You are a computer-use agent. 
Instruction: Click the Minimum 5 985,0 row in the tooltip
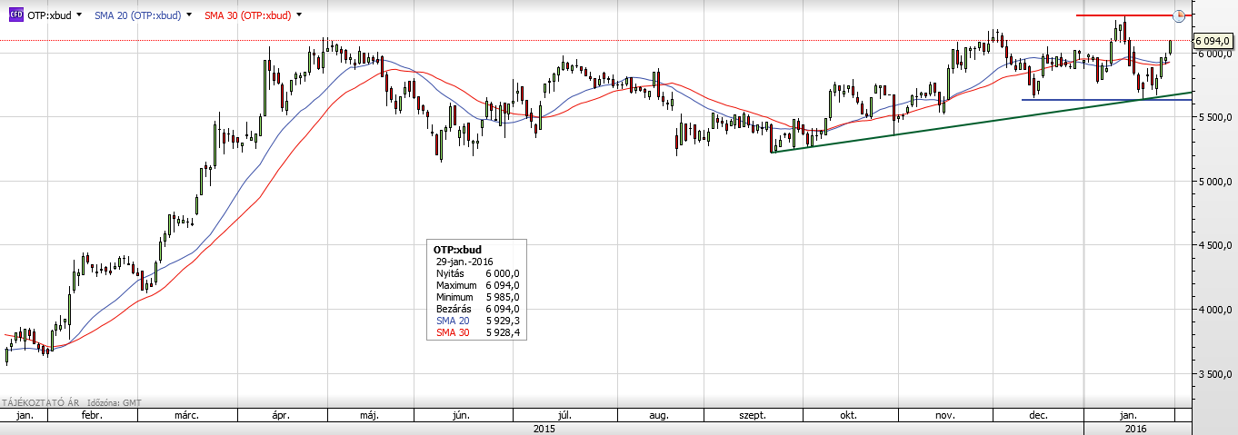(477, 297)
